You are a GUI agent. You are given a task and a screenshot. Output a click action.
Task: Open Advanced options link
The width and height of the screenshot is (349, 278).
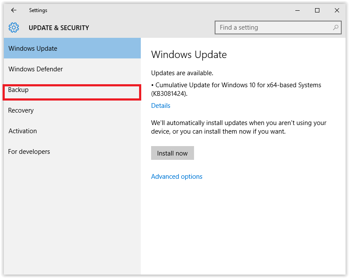(x=177, y=177)
